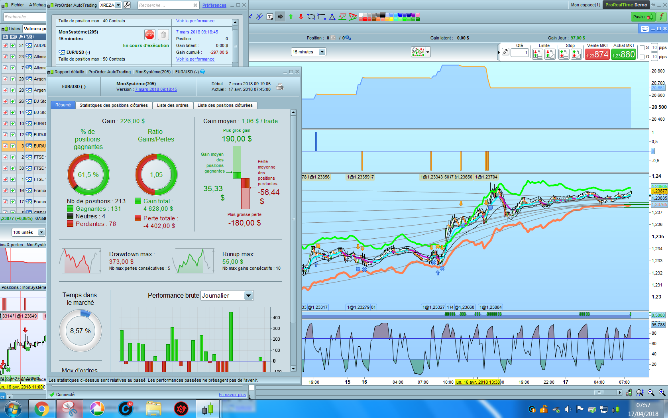This screenshot has height=418, width=668.
Task: Enable the S pips checkbox
Action: coord(642,48)
